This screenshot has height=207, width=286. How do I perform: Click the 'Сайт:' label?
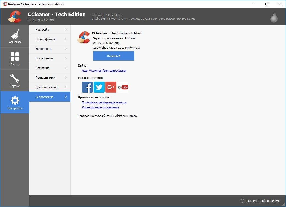tap(82, 65)
